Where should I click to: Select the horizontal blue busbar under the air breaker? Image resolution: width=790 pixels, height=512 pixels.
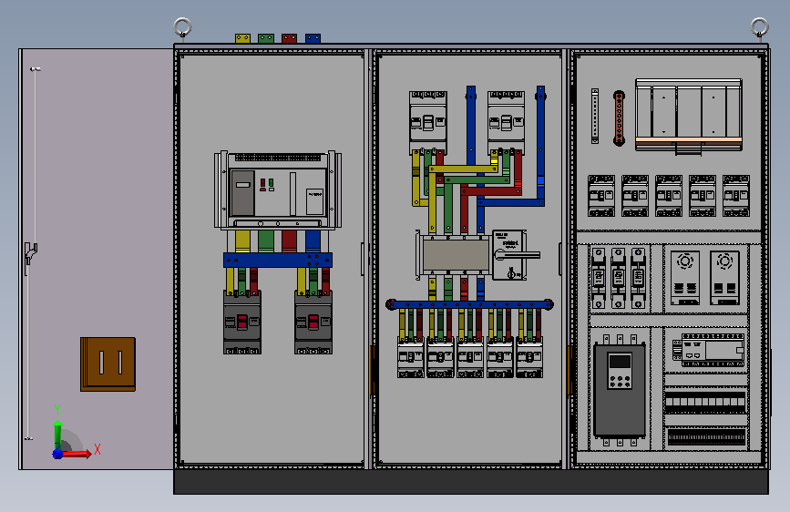click(278, 260)
